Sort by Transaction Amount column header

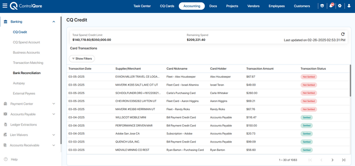coord(260,69)
